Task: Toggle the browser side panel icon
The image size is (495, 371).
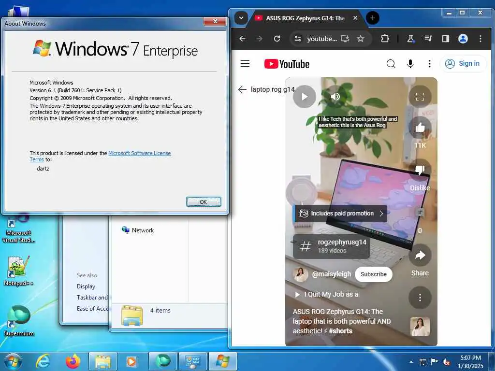Action: [445, 39]
